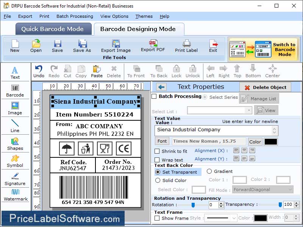This screenshot has height=227, width=303.
Task: Open the View Options menu
Action: 114,16
